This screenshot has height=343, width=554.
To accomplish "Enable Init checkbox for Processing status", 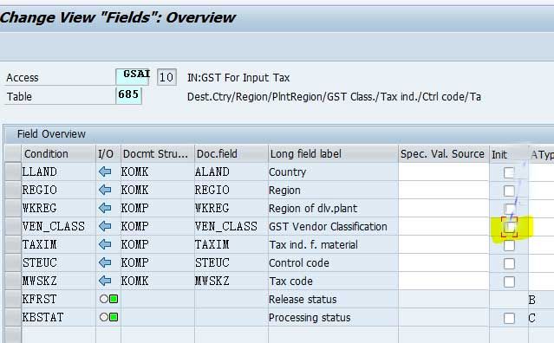I will [x=509, y=318].
